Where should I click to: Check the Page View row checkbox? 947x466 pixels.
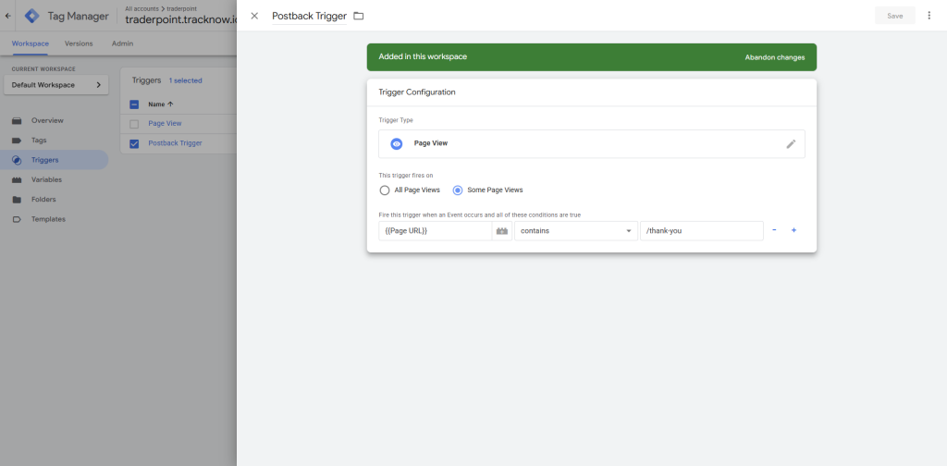(134, 124)
